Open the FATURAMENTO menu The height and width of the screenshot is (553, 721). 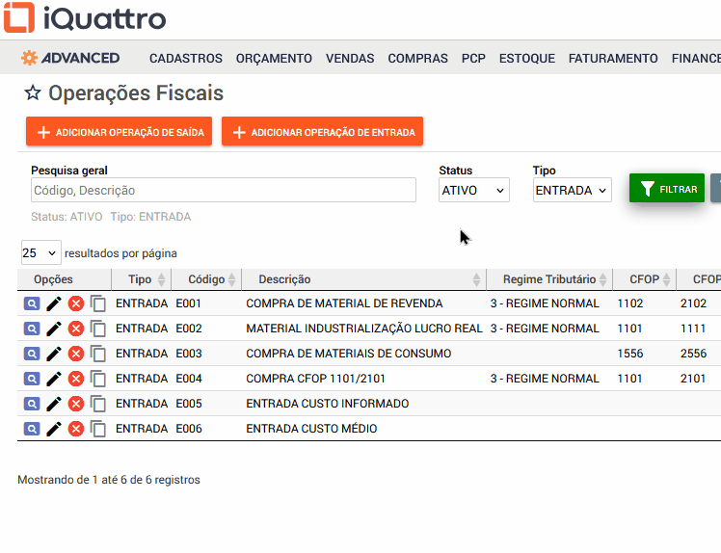pos(613,58)
